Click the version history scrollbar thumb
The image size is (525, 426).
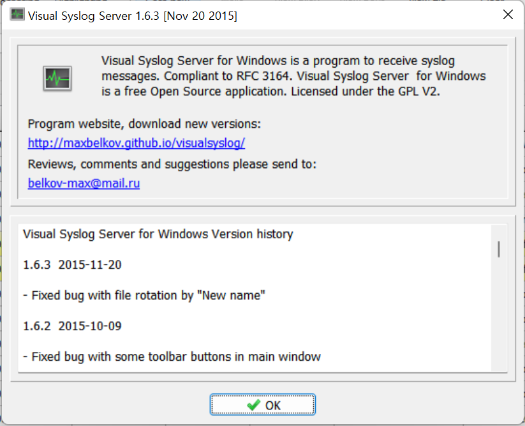pos(499,249)
